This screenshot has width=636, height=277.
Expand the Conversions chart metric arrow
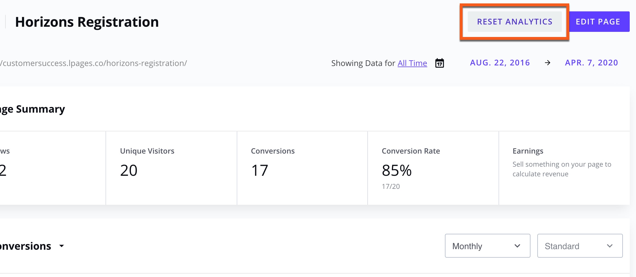pos(62,246)
